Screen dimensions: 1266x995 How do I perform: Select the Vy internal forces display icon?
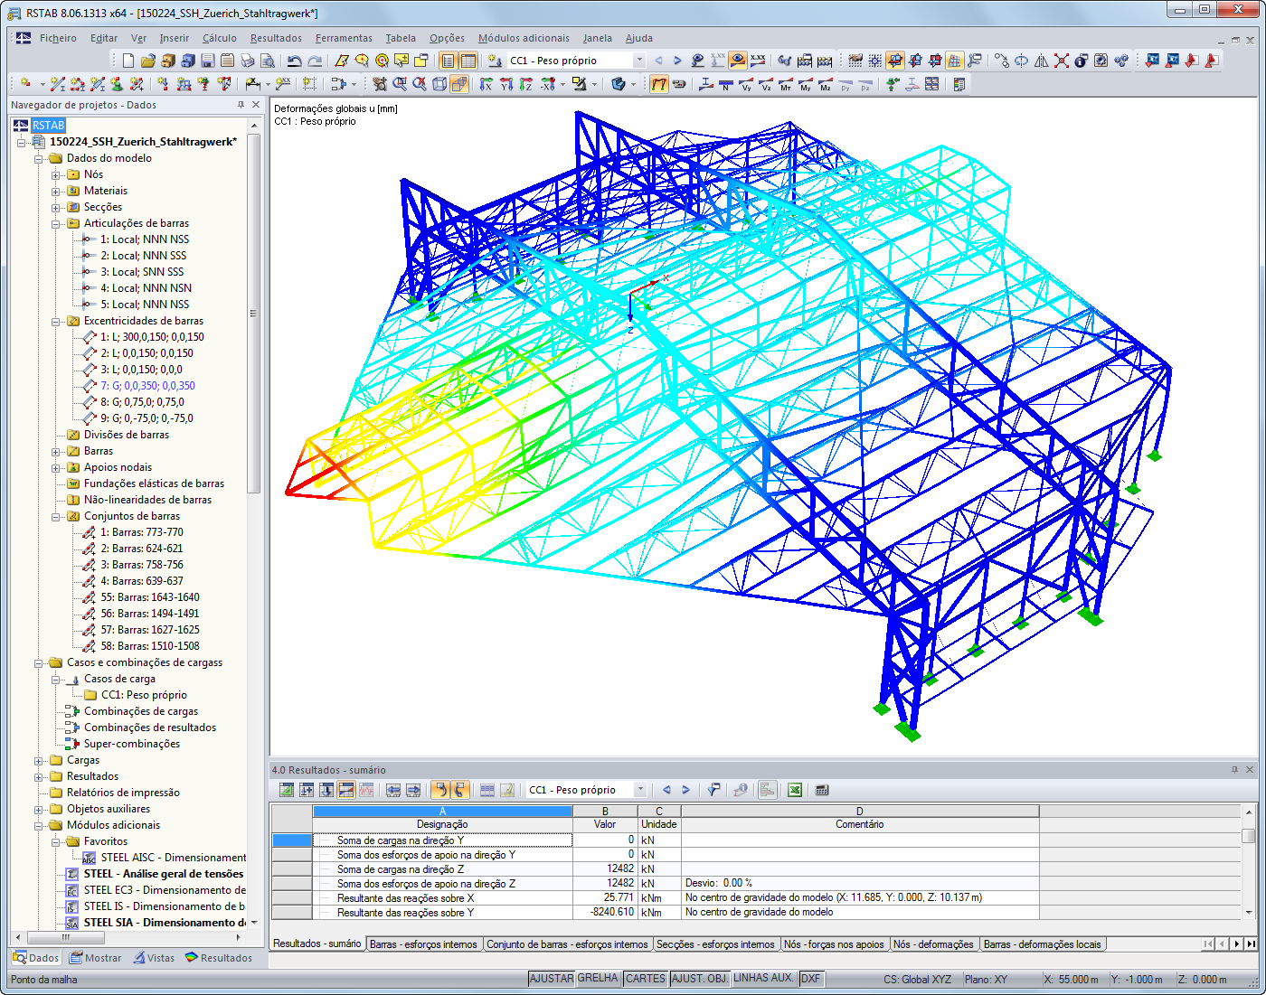(x=746, y=85)
